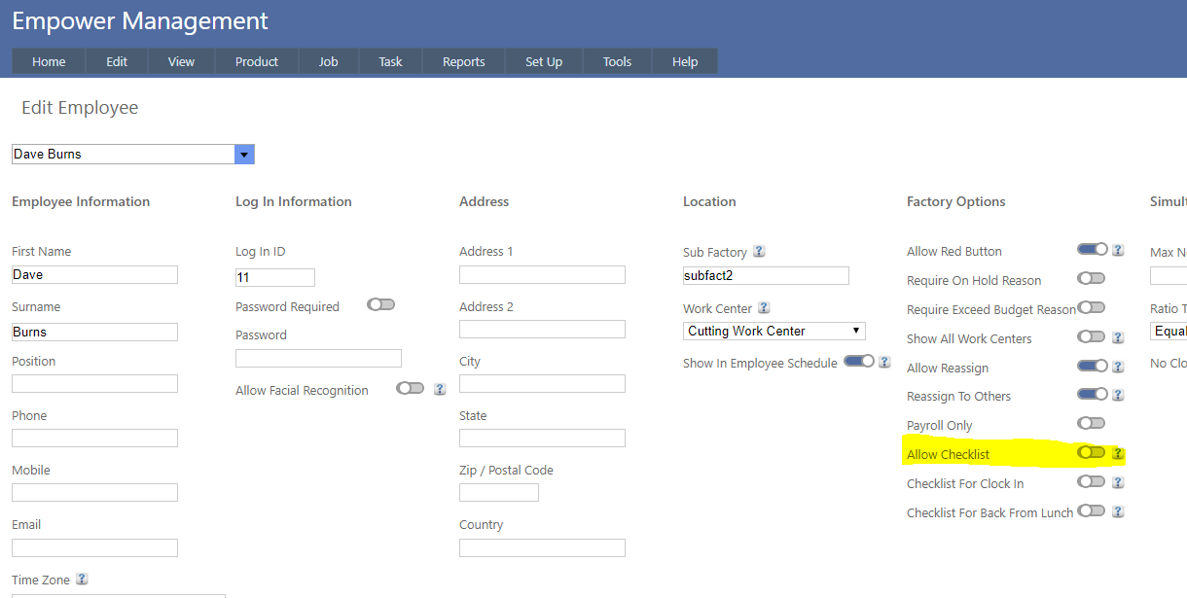Screen dimensions: 1187x598
Task: Click help icon next to Time Zone
Action: [82, 579]
